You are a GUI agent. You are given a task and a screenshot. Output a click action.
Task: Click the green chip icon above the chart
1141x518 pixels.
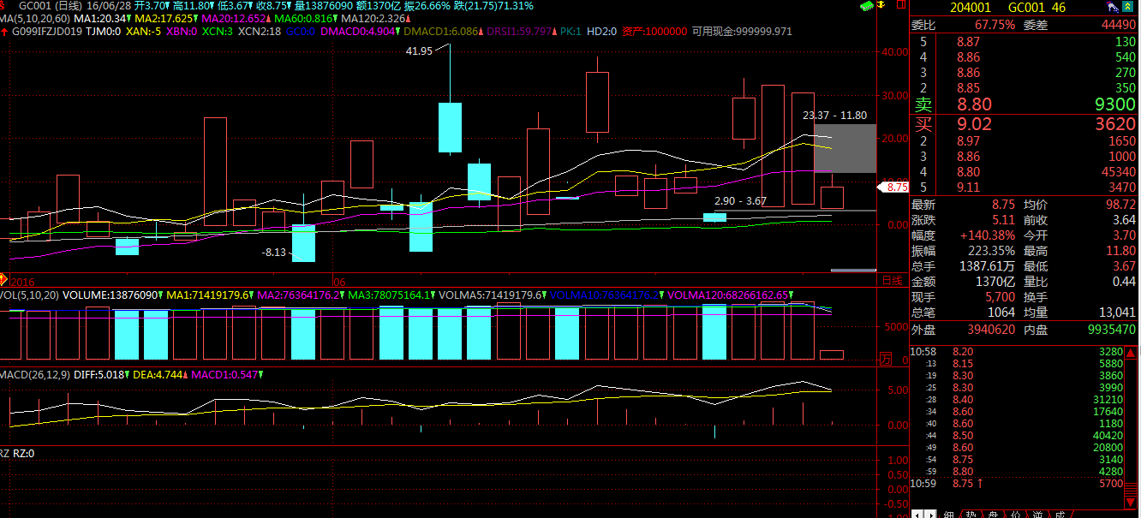866,6
